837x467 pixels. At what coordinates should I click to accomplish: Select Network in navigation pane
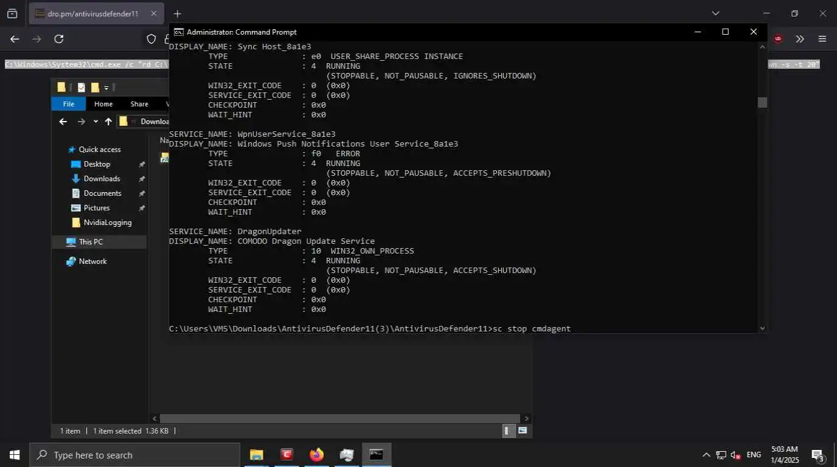[92, 261]
